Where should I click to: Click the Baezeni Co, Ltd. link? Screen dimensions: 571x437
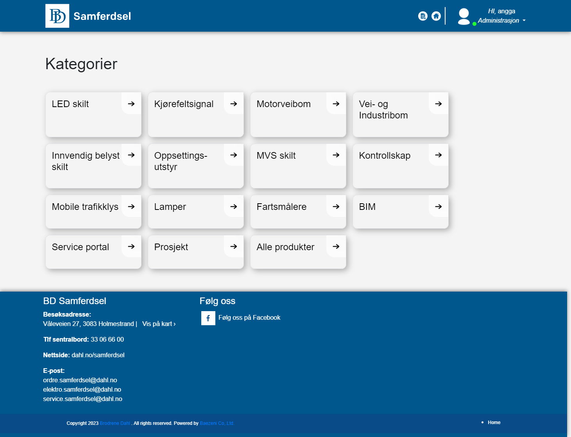click(x=217, y=423)
